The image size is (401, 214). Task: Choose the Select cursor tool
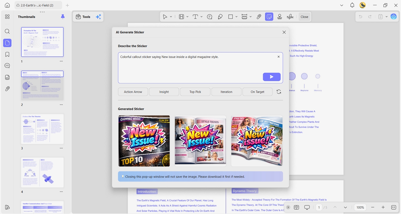[165, 17]
